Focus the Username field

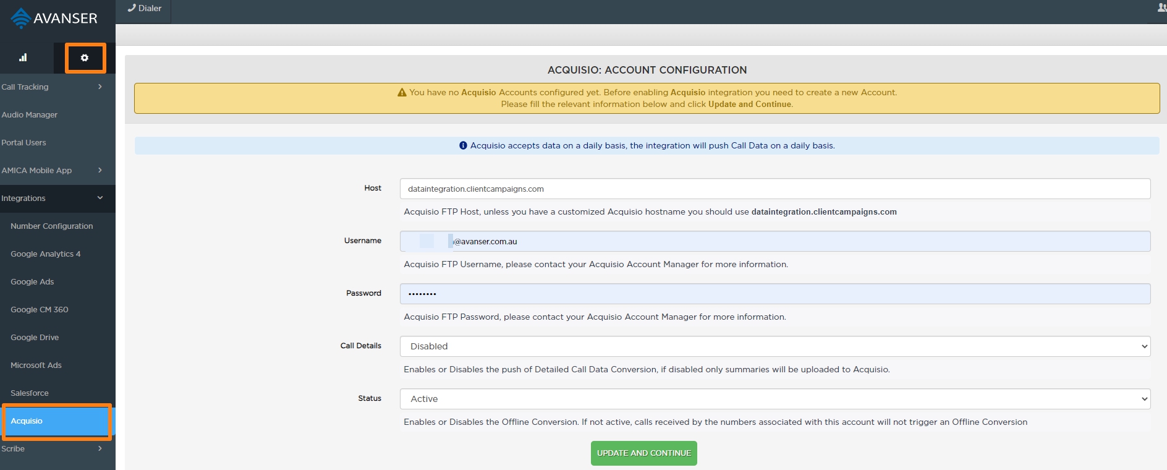(775, 241)
